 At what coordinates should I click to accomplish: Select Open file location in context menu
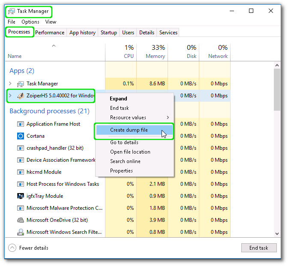130,152
